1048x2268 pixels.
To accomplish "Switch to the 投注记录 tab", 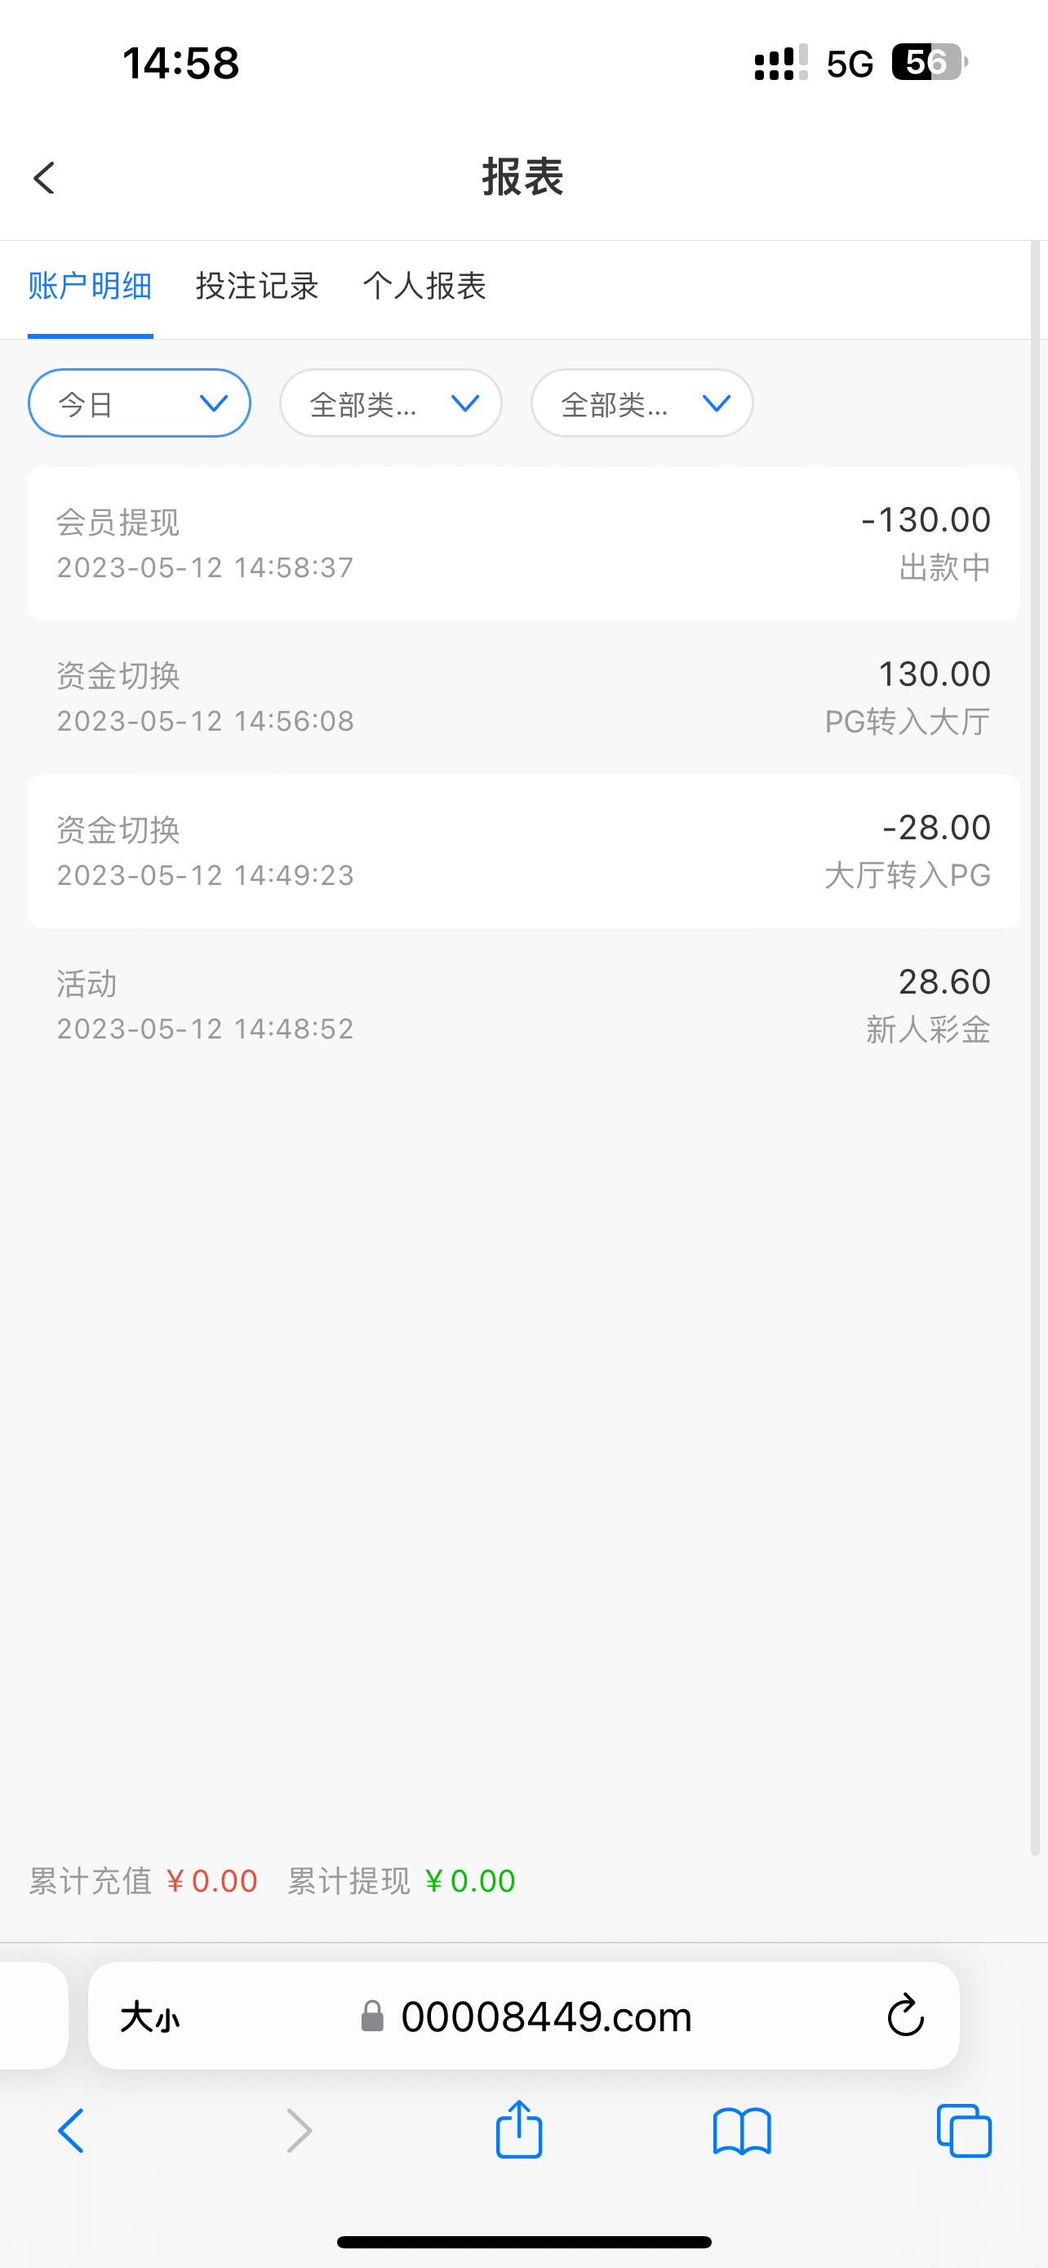I will 257,286.
